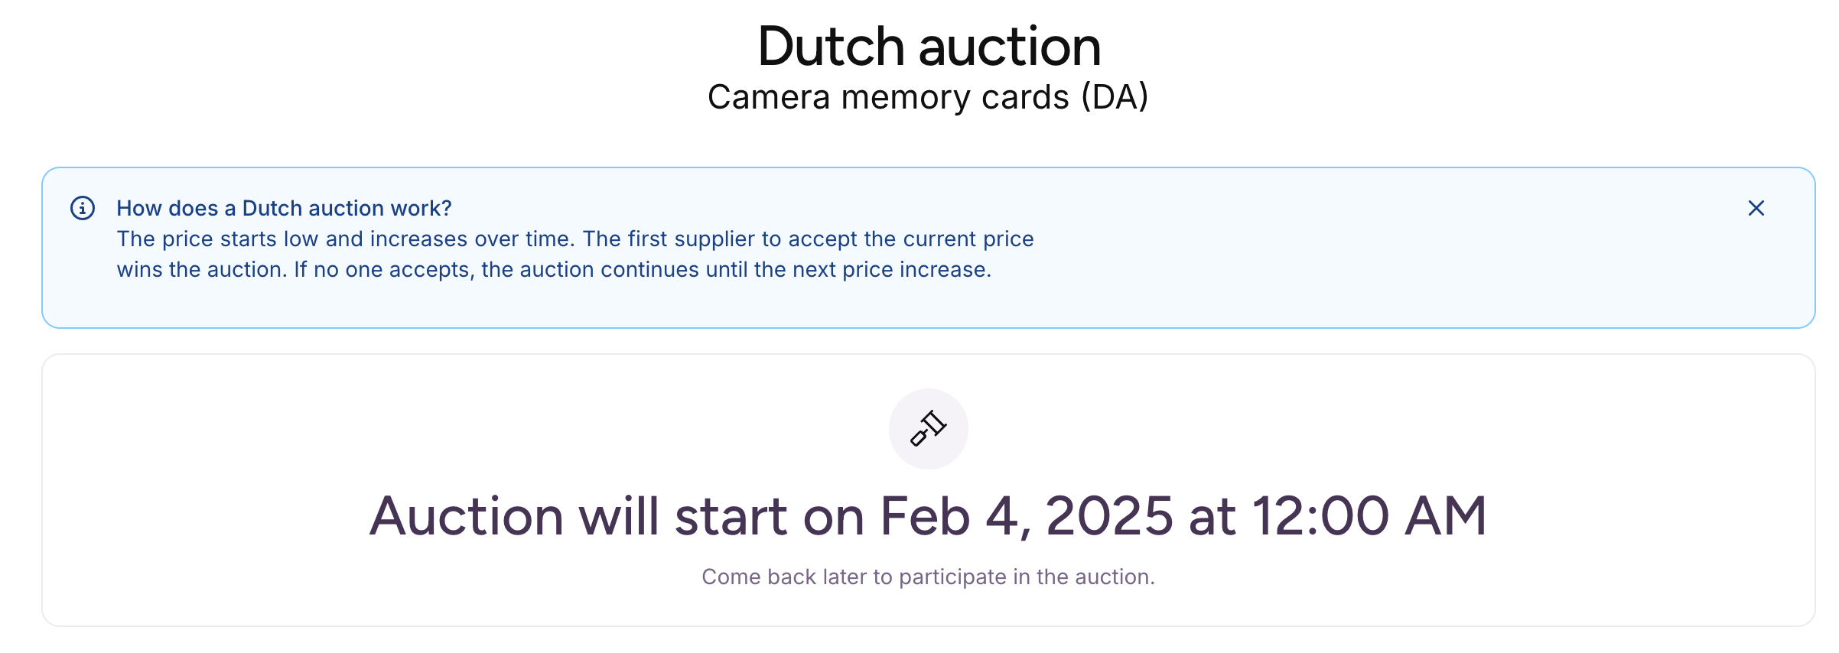Click "wins the auction" text in the banner
The width and height of the screenshot is (1839, 653).
click(201, 270)
